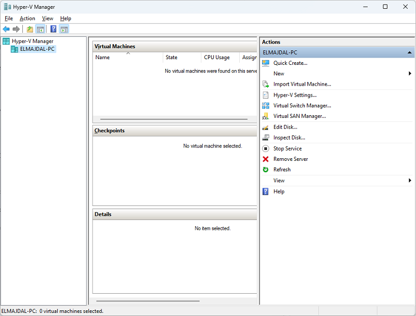
Task: Collapse the ELMAJDAL-PC actions section
Action: pyautogui.click(x=409, y=52)
